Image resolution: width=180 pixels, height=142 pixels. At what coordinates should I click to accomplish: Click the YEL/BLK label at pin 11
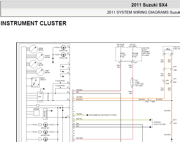tap(79, 114)
